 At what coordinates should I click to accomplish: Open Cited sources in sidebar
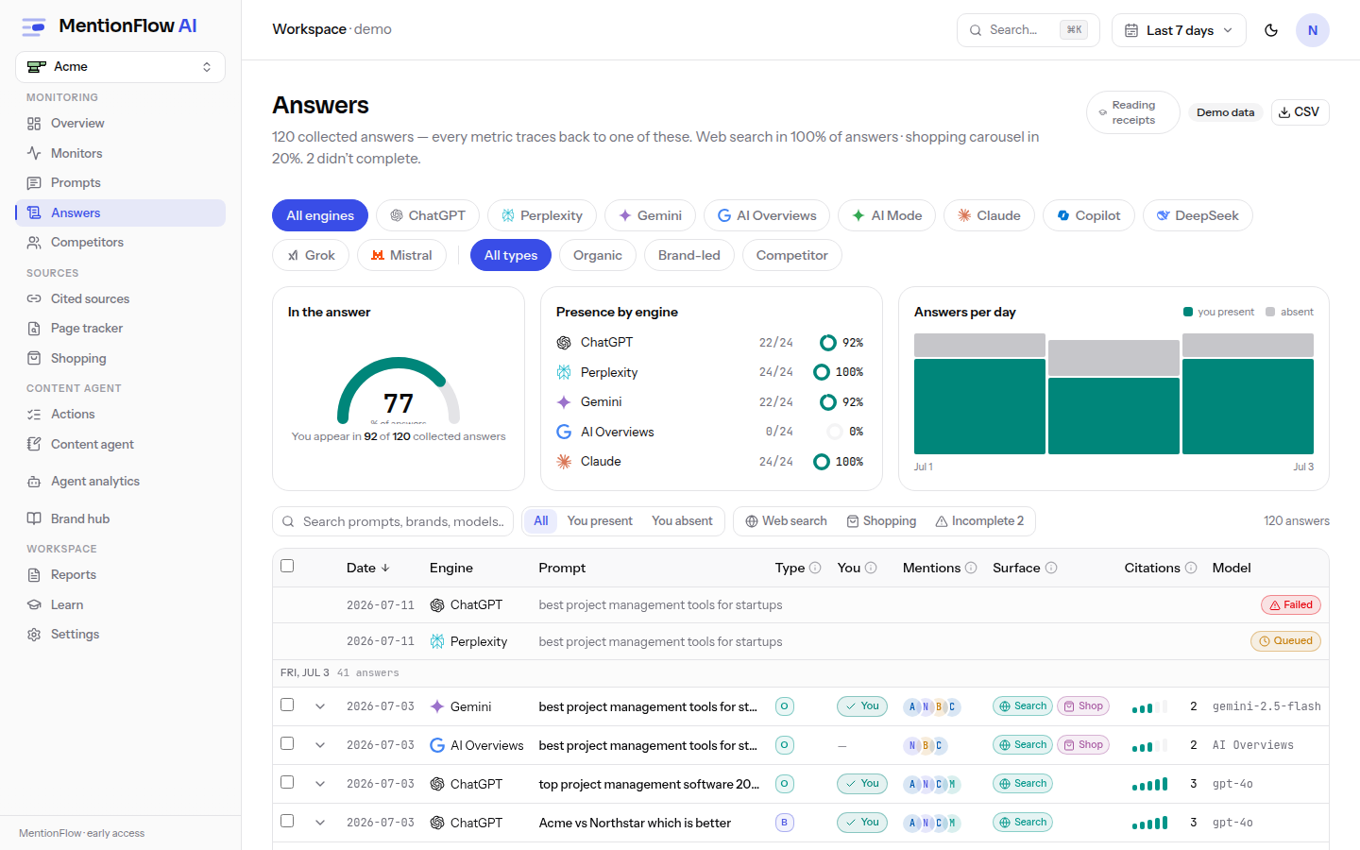[x=120, y=298]
